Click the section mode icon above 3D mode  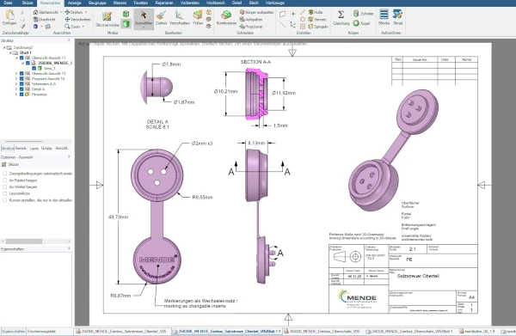126,14
